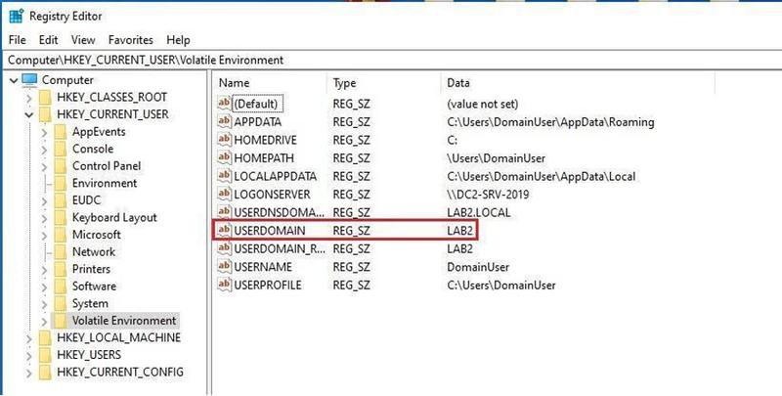Open the Help menu
The width and height of the screenshot is (782, 396).
pyautogui.click(x=178, y=40)
